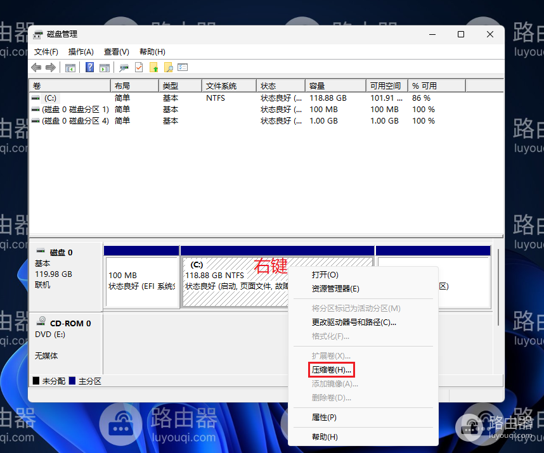Click the greyed 添加镜像(A)... menu entry
The width and height of the screenshot is (544, 453).
point(363,384)
